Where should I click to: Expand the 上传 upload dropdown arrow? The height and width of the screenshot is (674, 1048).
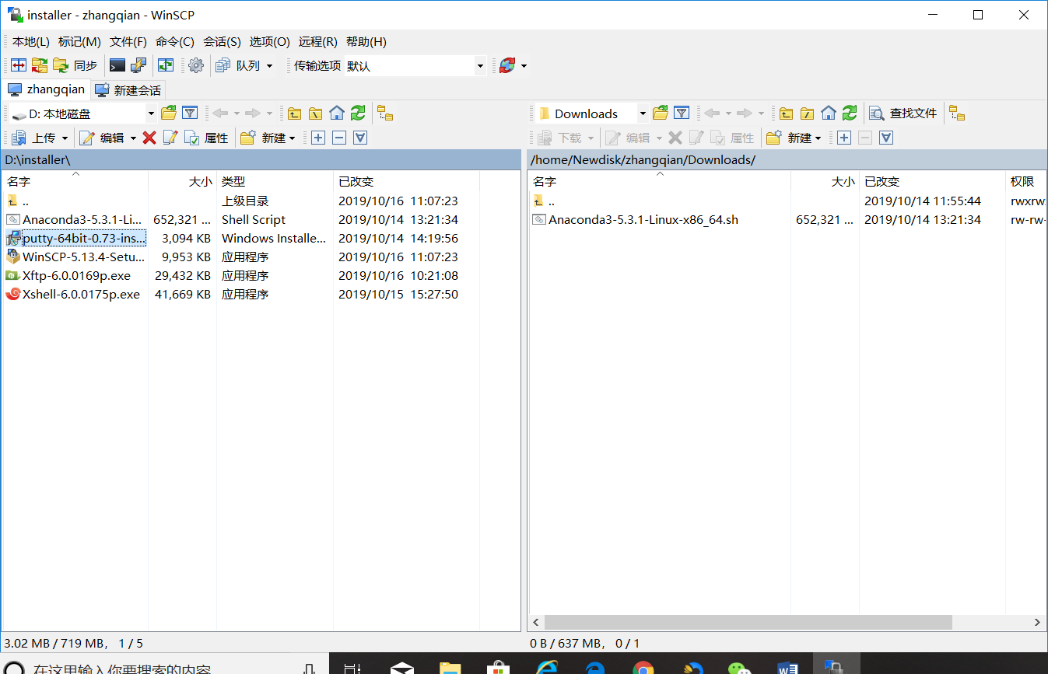point(65,138)
